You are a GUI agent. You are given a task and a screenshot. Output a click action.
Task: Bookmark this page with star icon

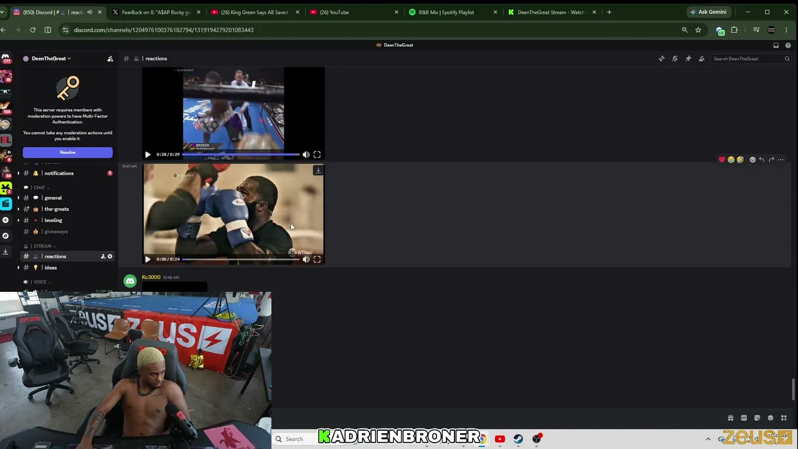[698, 30]
